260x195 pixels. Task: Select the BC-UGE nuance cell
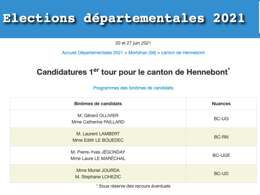point(221,155)
